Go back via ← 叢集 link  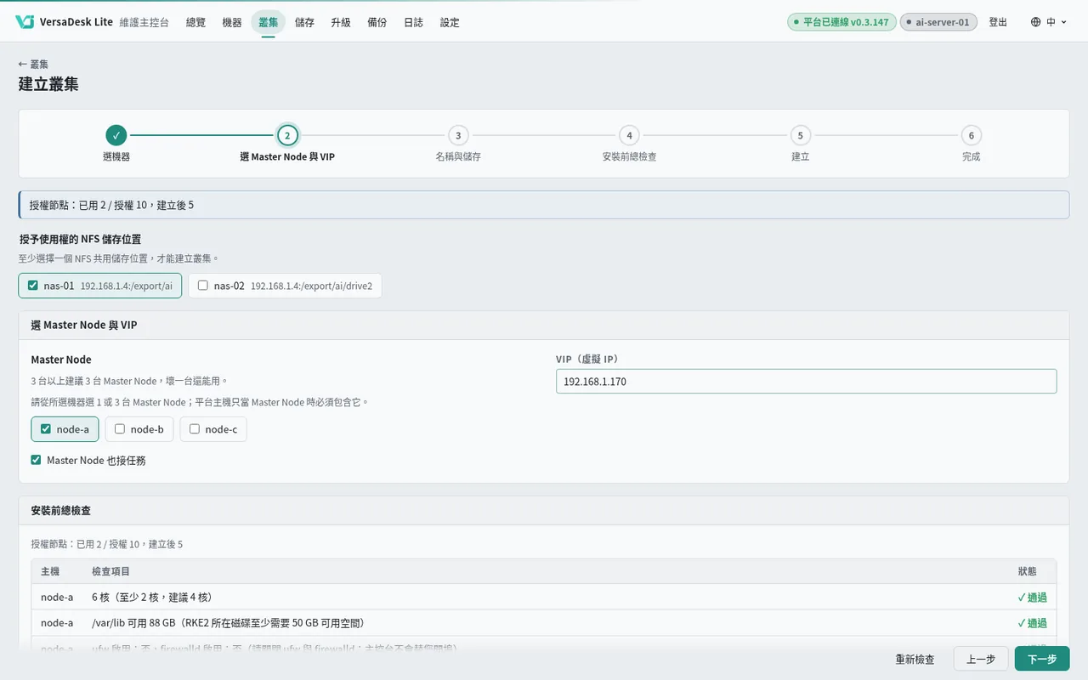coord(33,64)
